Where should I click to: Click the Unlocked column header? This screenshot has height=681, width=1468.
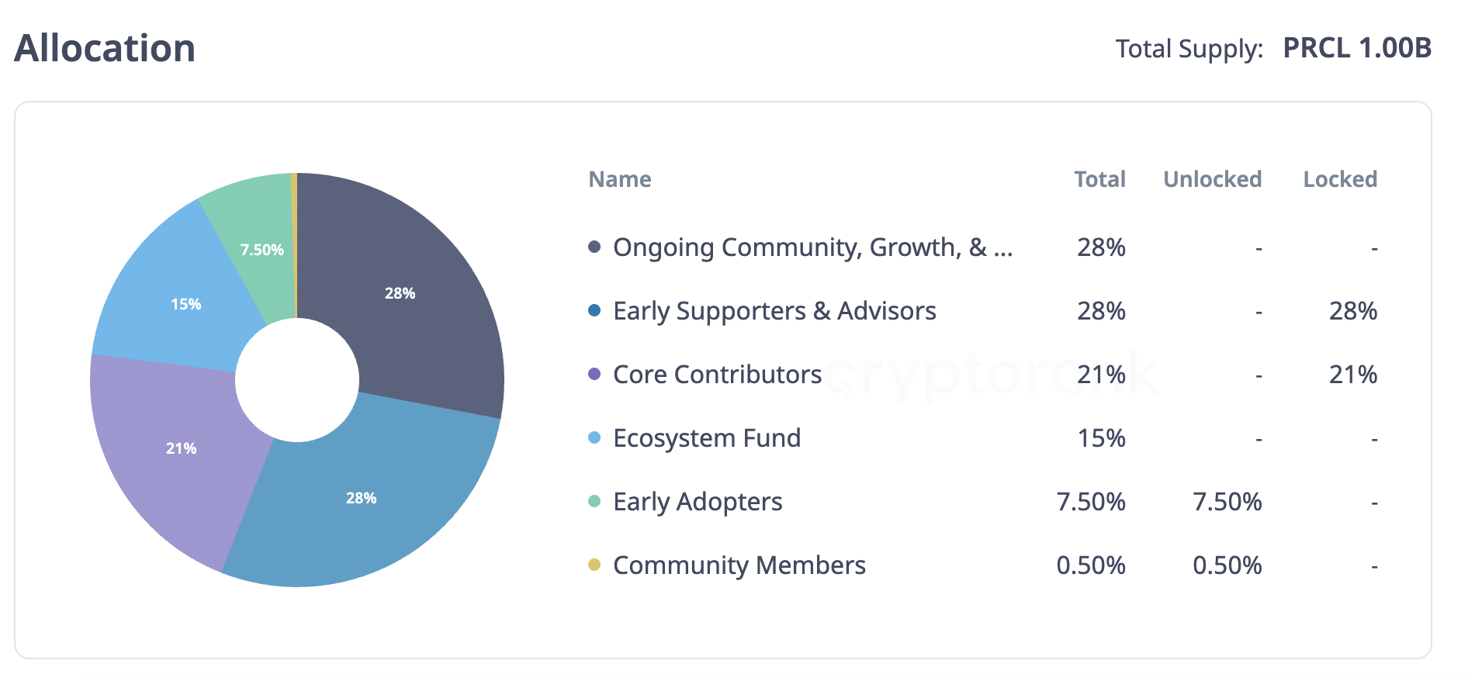(x=1212, y=179)
